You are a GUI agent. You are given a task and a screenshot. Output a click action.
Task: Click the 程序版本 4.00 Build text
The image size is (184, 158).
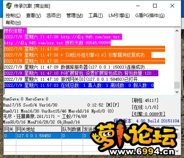tap(146, 121)
